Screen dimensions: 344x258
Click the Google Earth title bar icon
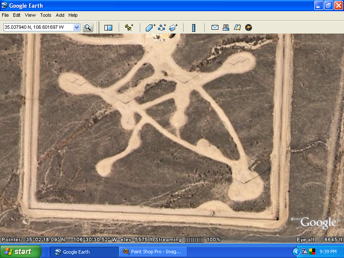pyautogui.click(x=4, y=5)
